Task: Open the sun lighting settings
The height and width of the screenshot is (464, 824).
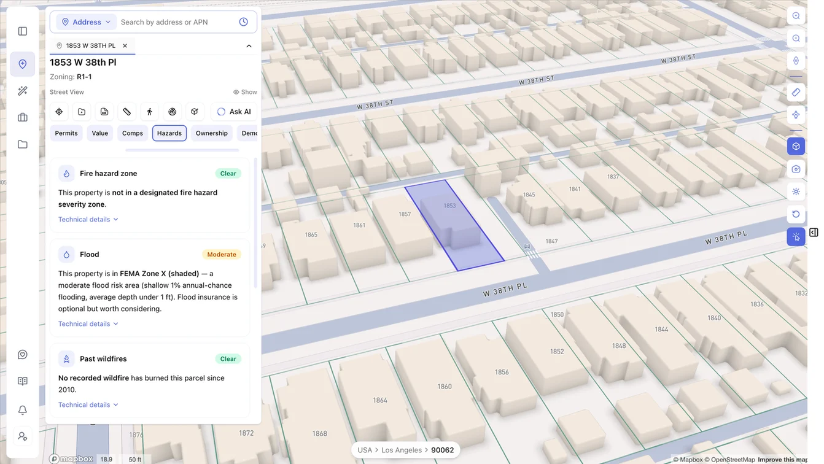Action: pyautogui.click(x=796, y=191)
